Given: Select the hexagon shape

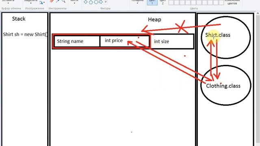Looking at the screenshot, I should click(x=96, y=2).
